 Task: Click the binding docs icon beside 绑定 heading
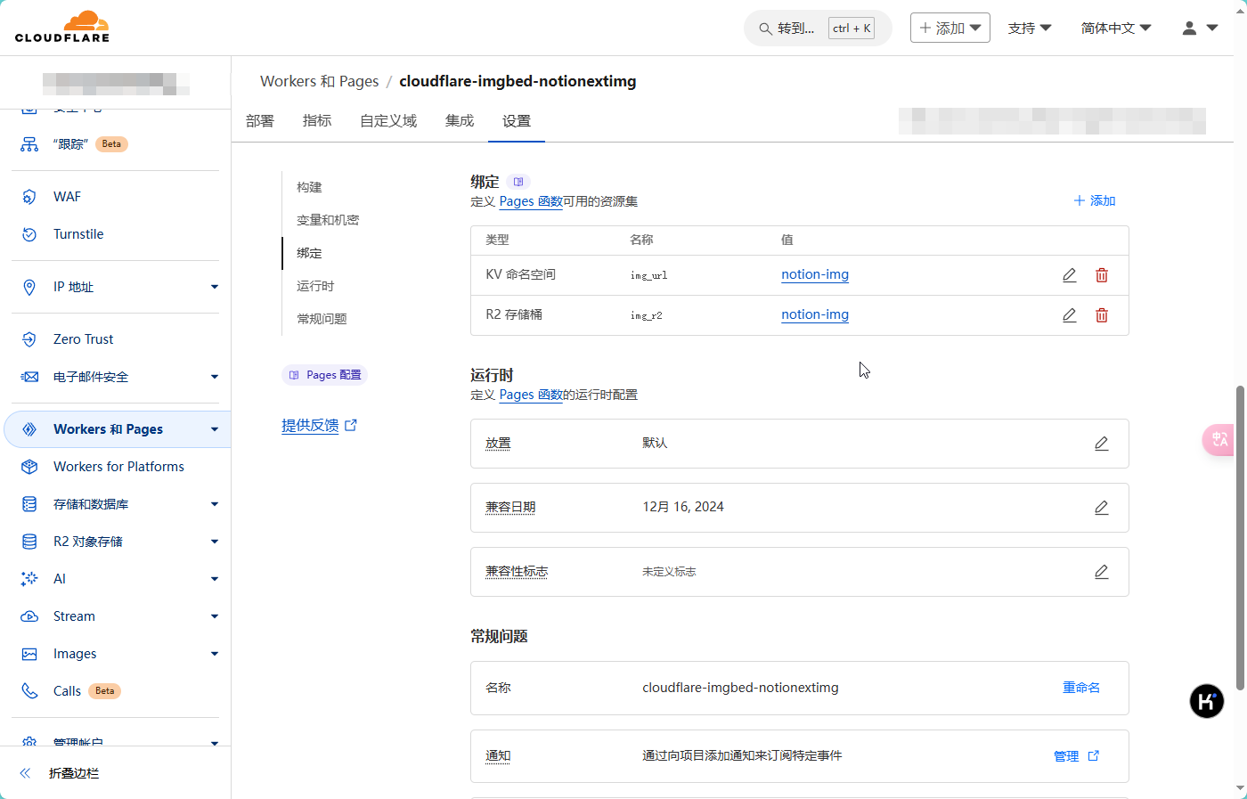[x=518, y=182]
